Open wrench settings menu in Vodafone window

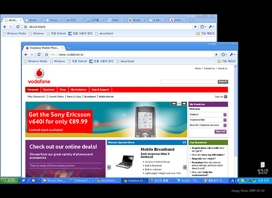pos(232,55)
